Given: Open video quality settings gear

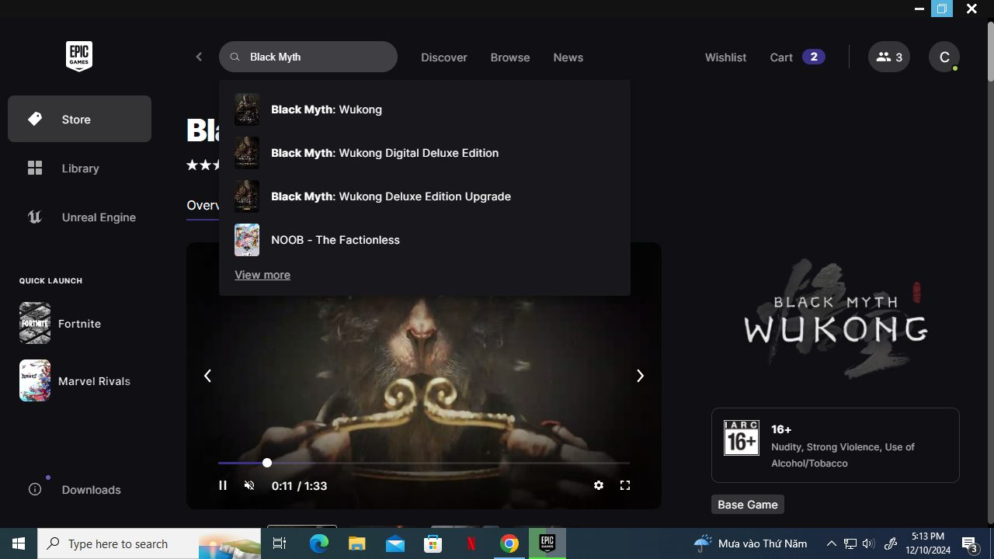Looking at the screenshot, I should (x=598, y=485).
